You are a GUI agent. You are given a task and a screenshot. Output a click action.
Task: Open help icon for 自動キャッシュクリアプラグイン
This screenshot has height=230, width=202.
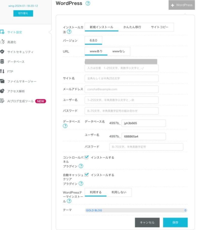[81, 183]
